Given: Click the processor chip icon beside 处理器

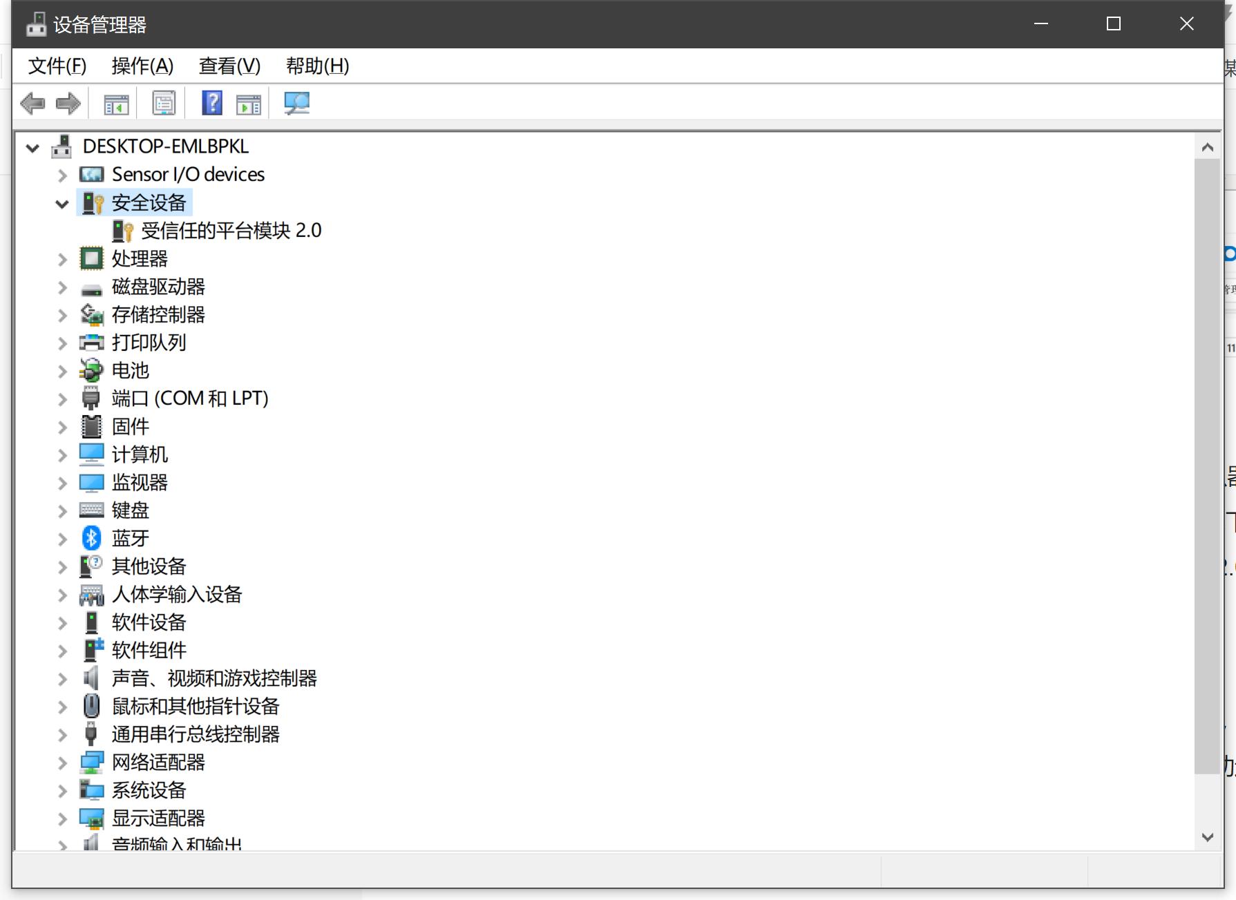Looking at the screenshot, I should (91, 259).
